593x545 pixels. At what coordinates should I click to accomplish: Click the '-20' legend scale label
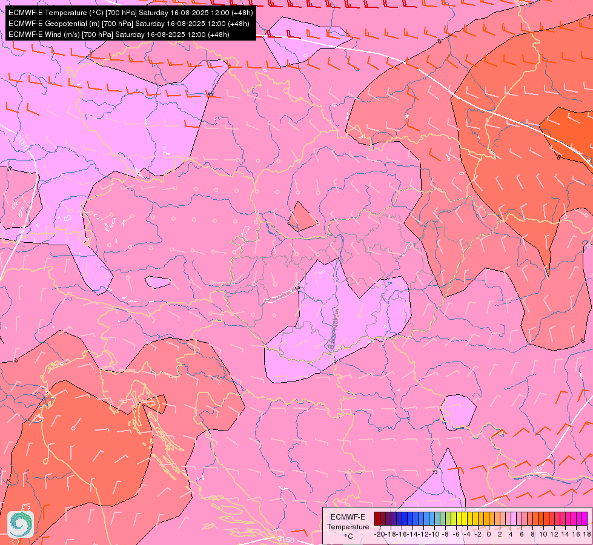tap(380, 535)
